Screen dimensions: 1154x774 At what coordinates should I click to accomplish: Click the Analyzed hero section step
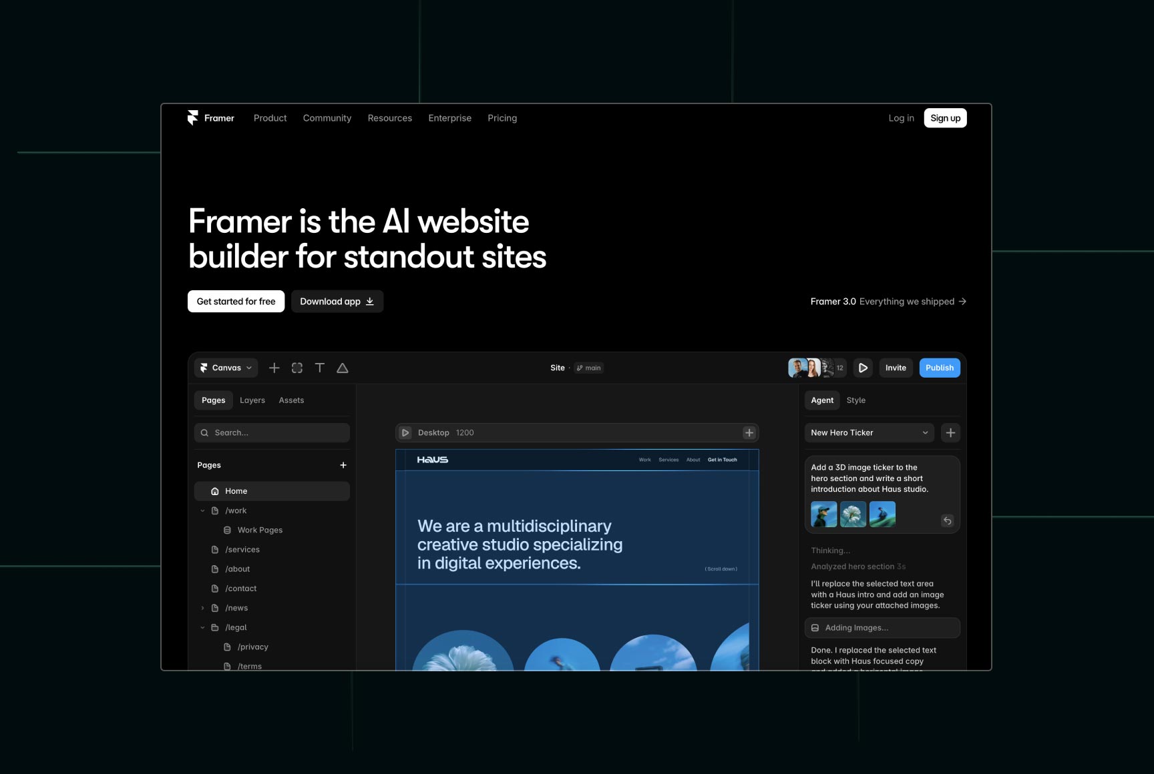point(858,566)
